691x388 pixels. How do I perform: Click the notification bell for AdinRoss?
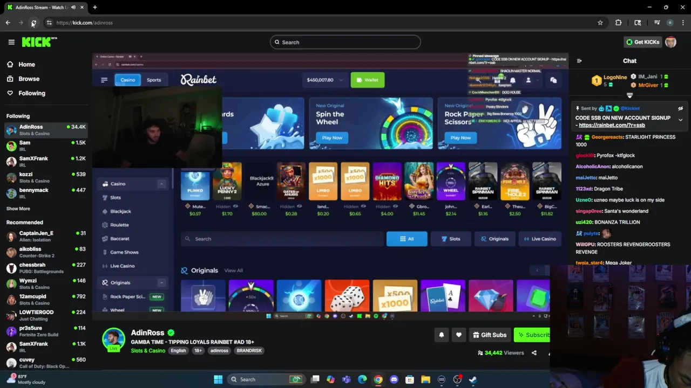click(441, 335)
